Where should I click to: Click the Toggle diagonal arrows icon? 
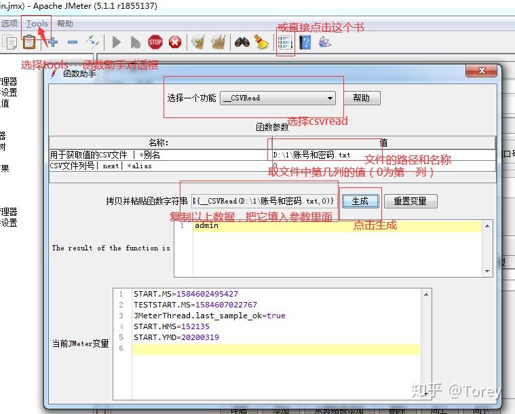pyautogui.click(x=92, y=41)
